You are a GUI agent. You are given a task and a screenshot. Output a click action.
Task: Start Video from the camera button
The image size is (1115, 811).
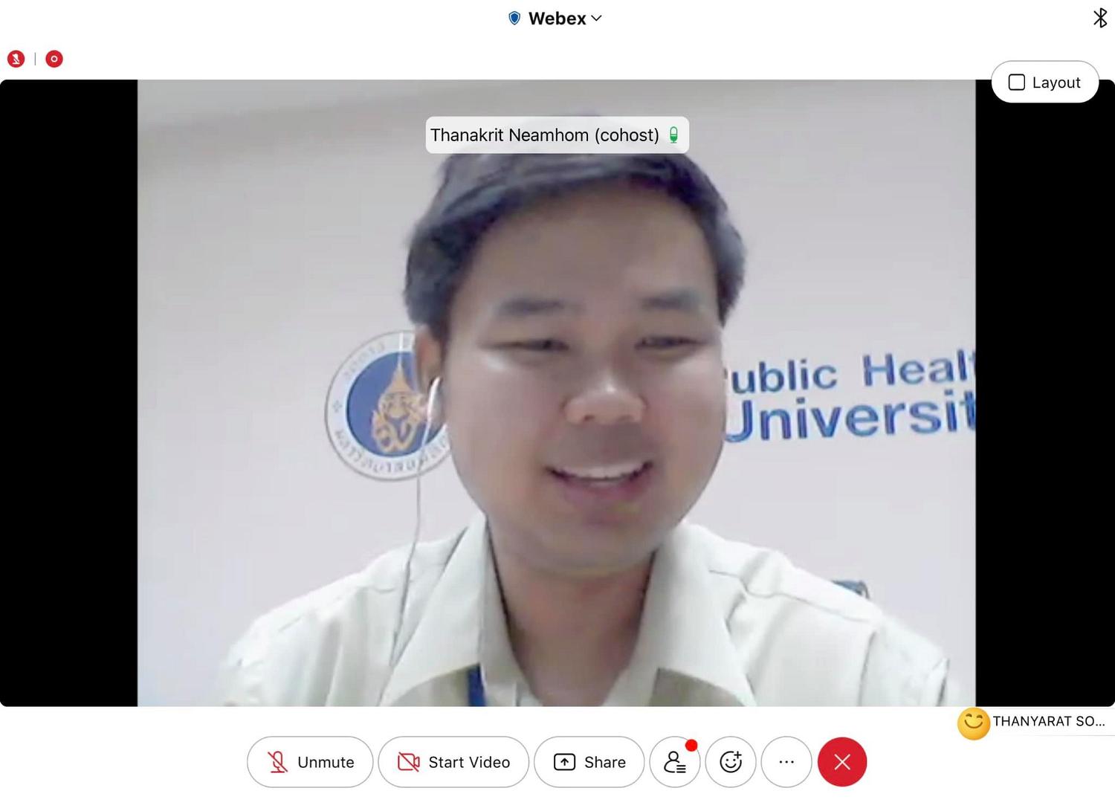(x=453, y=762)
